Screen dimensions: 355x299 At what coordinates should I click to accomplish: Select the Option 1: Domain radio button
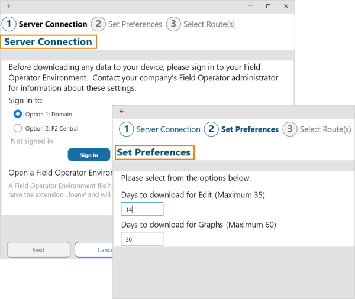coord(18,114)
